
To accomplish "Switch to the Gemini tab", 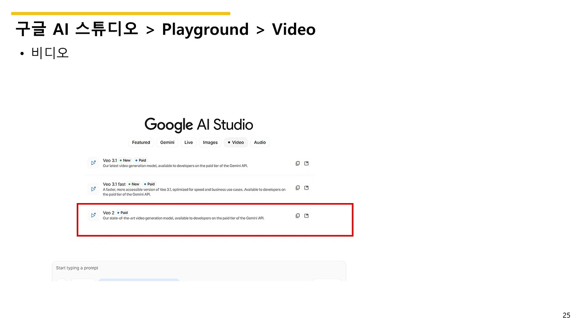I will point(167,142).
